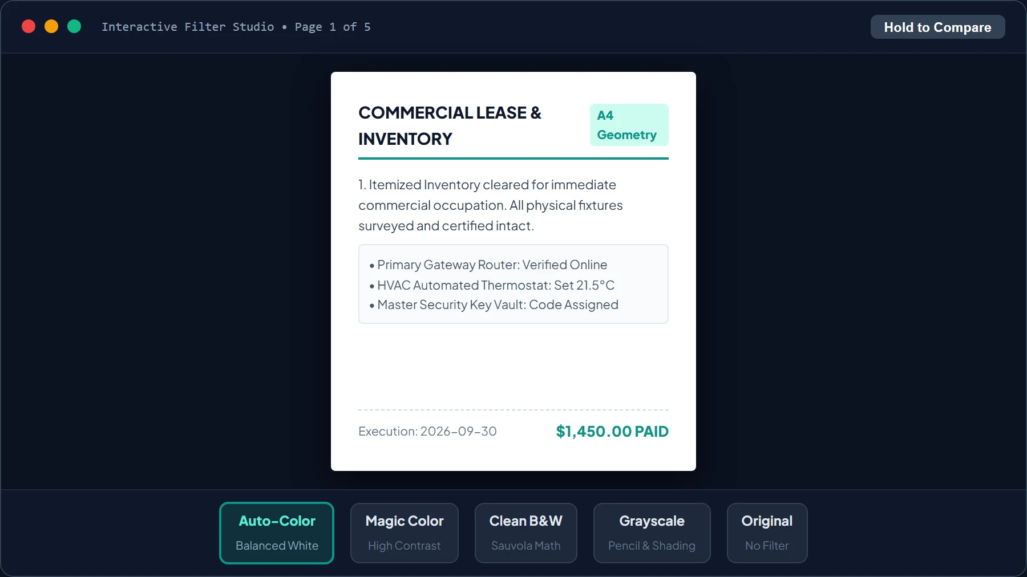Image resolution: width=1027 pixels, height=577 pixels.
Task: Click the green maximize window dot
Action: coord(74,26)
